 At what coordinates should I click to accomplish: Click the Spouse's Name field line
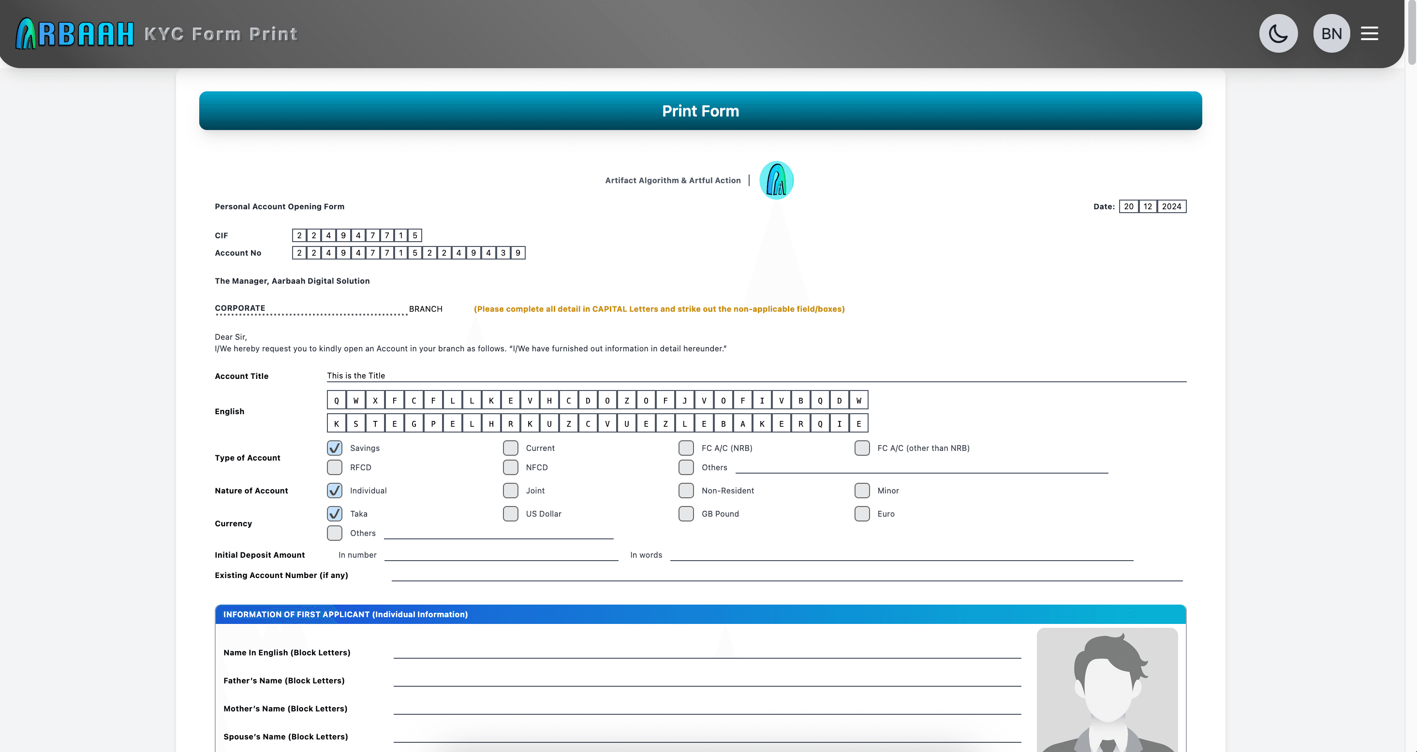tap(707, 736)
